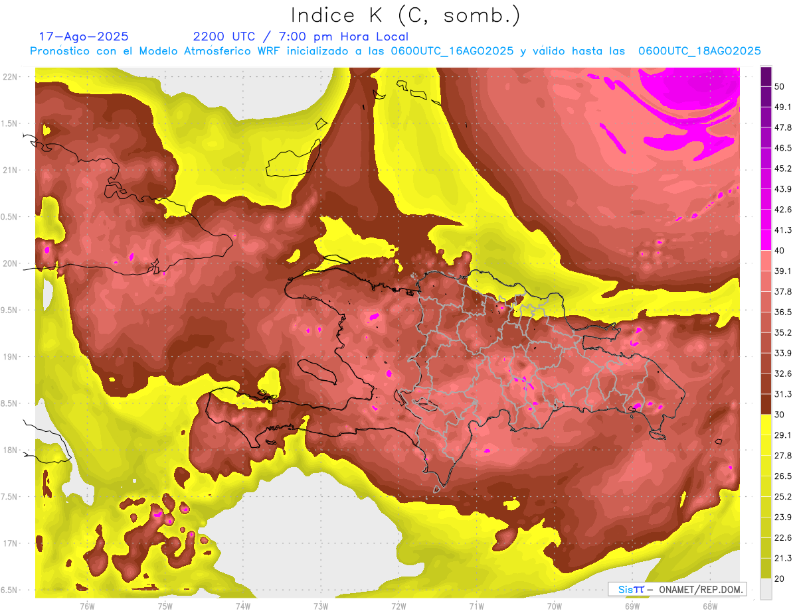Click the init time '0600UTC_16AGO2025'
The image size is (797, 615).
(452, 51)
